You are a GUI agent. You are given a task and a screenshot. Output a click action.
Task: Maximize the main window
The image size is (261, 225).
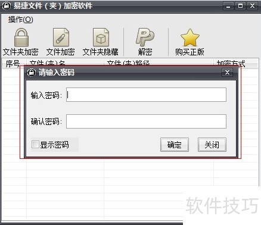240,6
